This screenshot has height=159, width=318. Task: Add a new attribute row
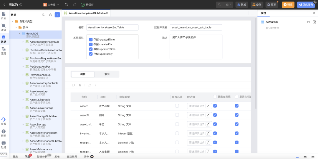click(x=73, y=85)
